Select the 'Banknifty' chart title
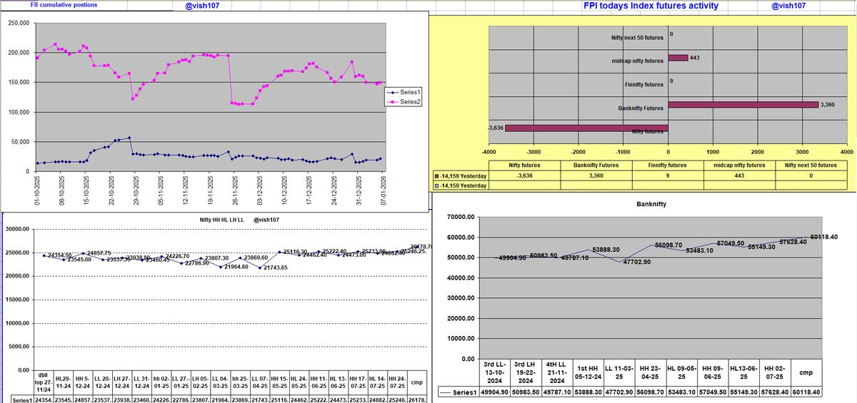 [x=652, y=203]
